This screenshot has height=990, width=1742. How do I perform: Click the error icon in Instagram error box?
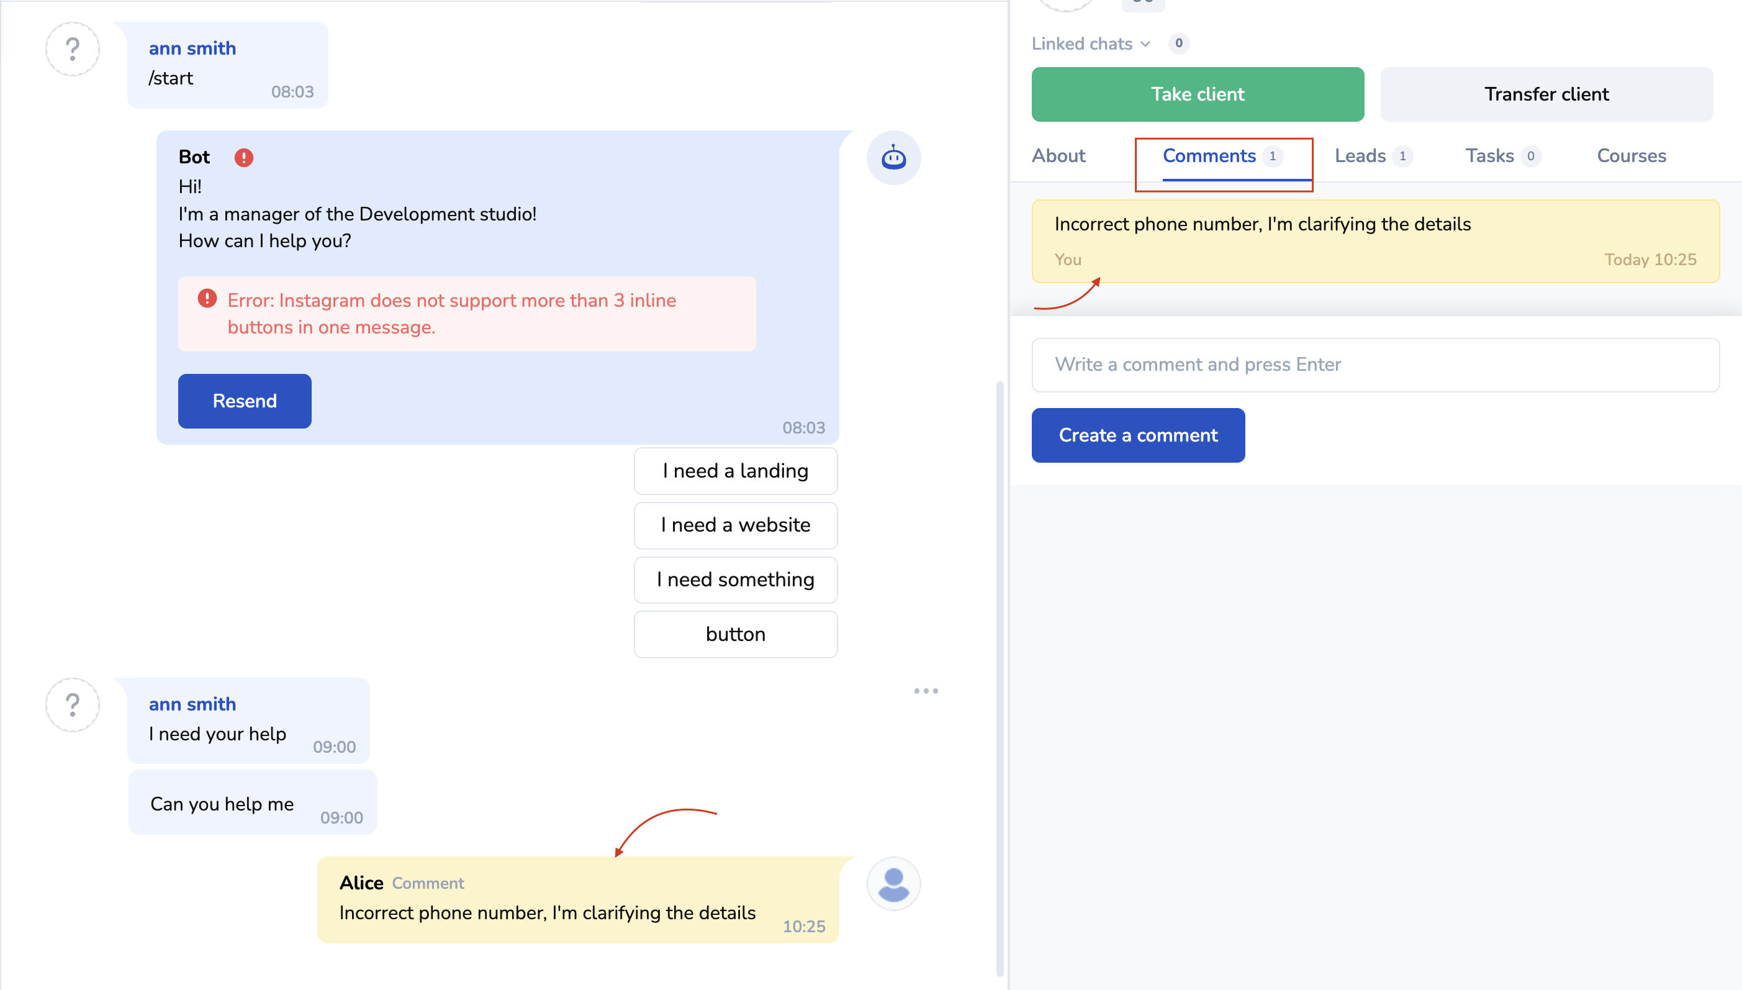point(207,299)
